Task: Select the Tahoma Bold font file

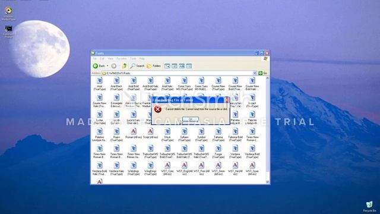Action: (235, 135)
